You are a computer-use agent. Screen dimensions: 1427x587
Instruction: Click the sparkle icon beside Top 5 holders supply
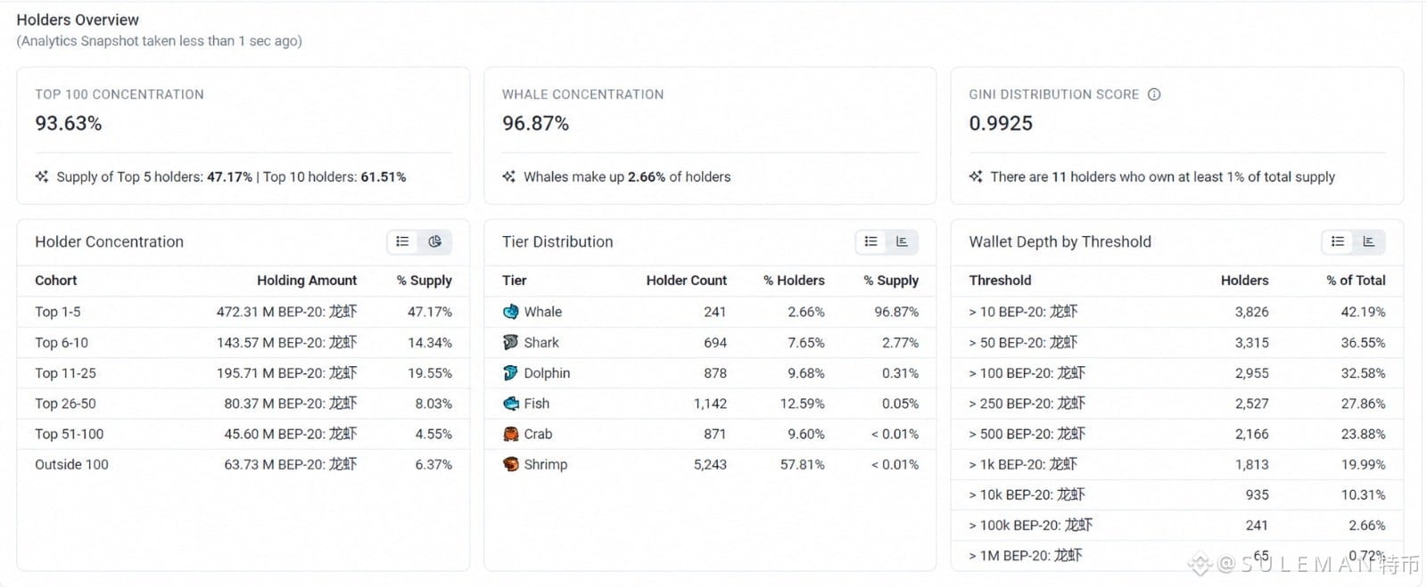pyautogui.click(x=42, y=176)
